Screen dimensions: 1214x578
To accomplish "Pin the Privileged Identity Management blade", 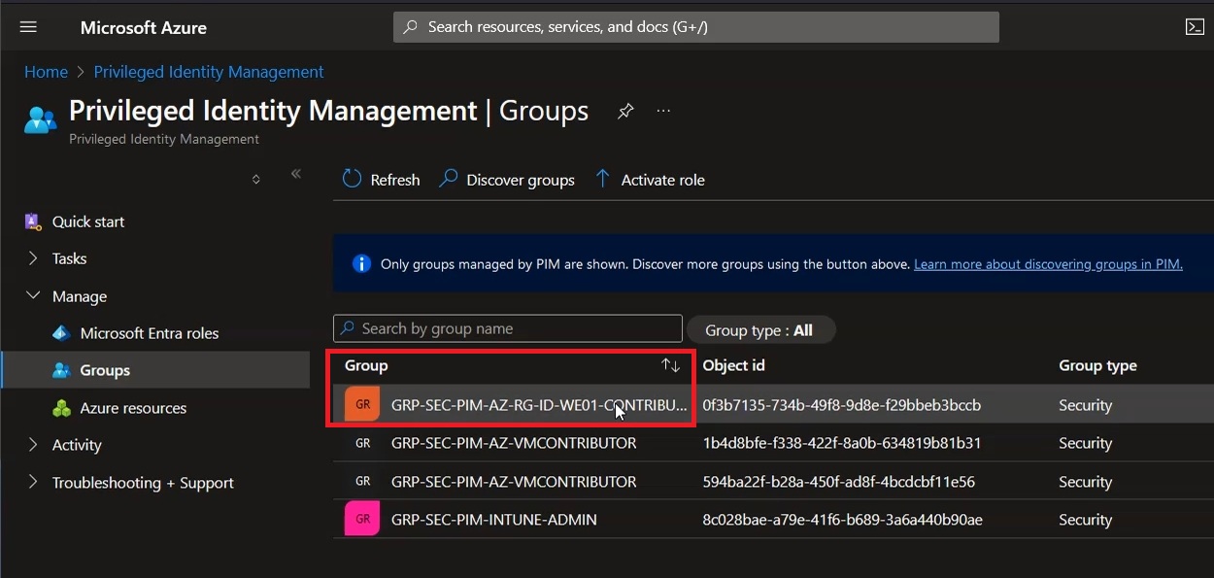I will click(625, 111).
